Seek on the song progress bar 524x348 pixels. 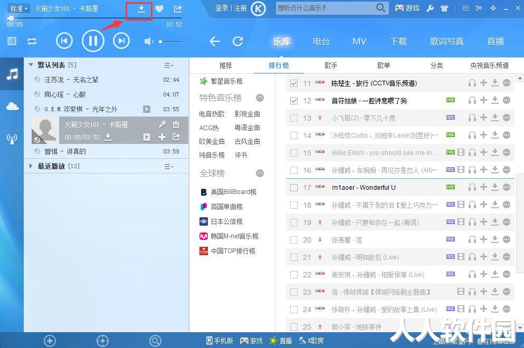[95, 18]
